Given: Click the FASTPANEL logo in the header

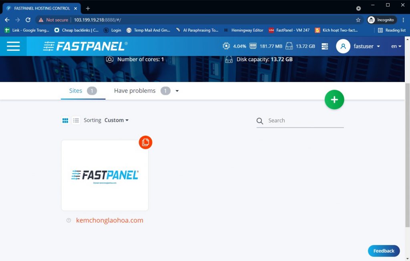Looking at the screenshot, I should [84, 46].
